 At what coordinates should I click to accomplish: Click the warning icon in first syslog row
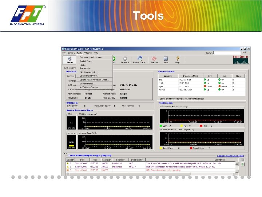point(68,163)
